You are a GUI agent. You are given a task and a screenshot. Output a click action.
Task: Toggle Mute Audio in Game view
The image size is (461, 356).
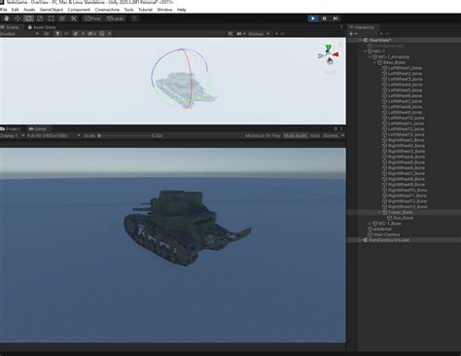pyautogui.click(x=296, y=135)
